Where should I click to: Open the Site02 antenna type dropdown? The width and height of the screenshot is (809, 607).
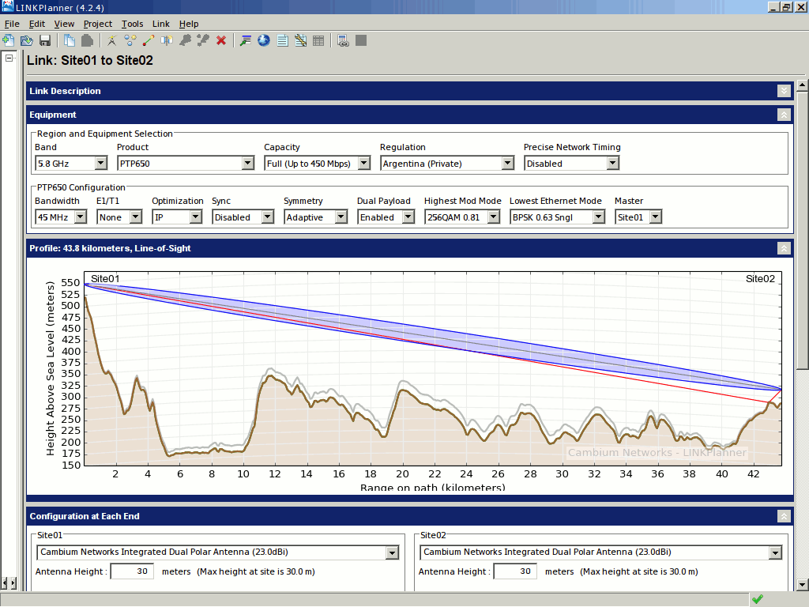775,552
